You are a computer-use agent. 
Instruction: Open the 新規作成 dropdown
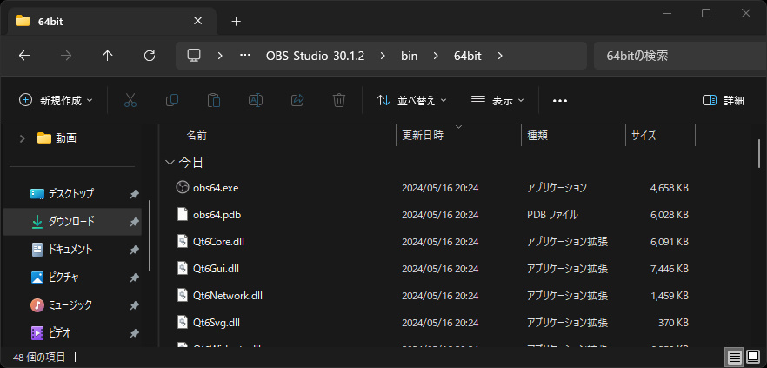pos(56,100)
